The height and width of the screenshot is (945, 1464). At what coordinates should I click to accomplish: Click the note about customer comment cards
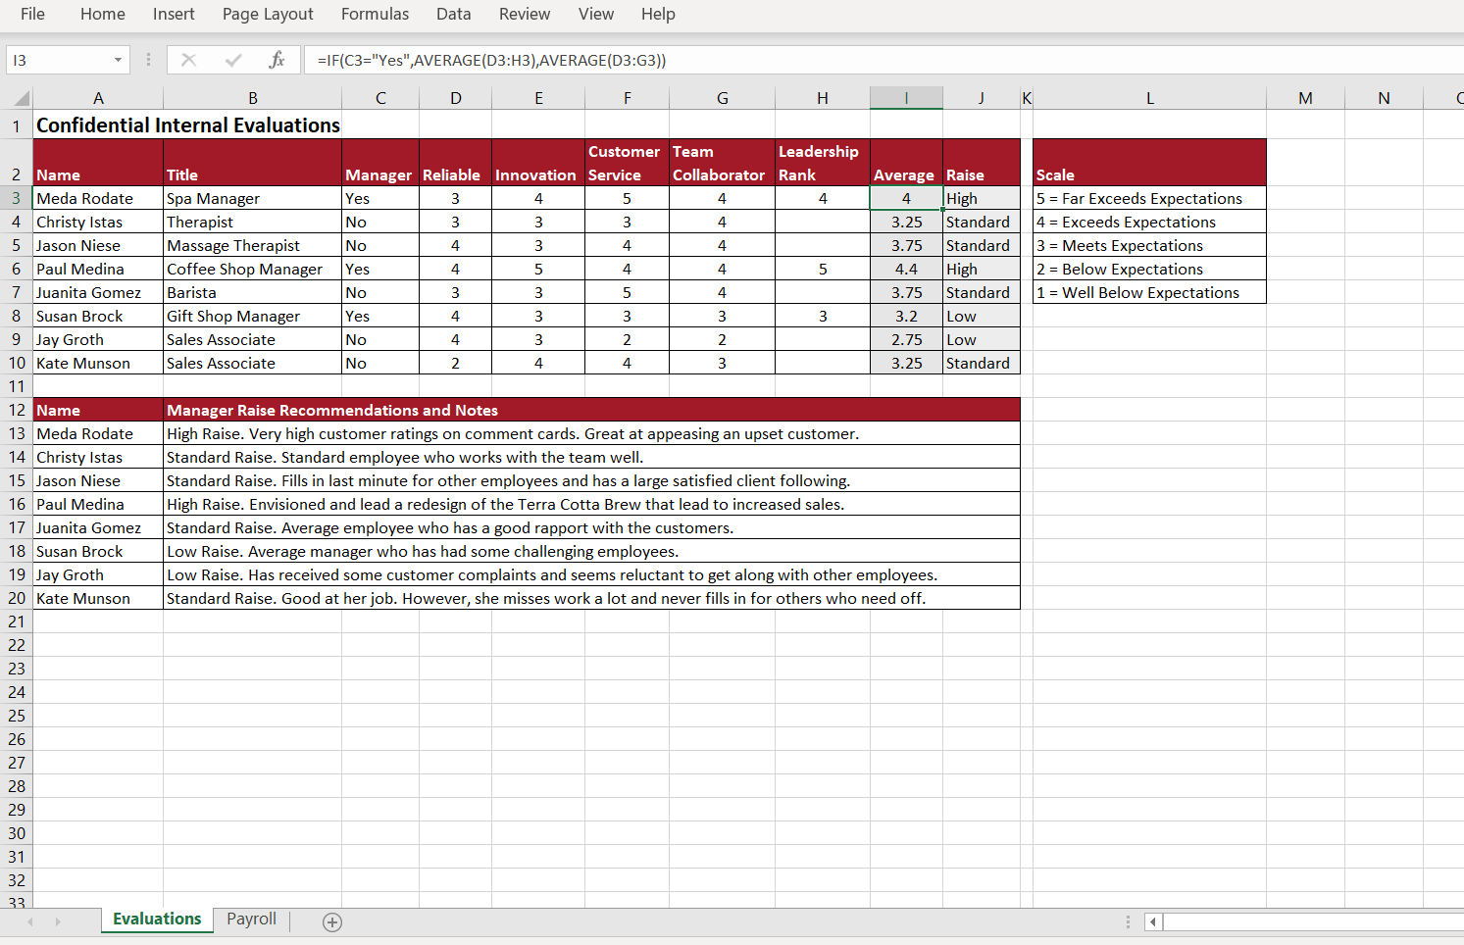pyautogui.click(x=591, y=433)
